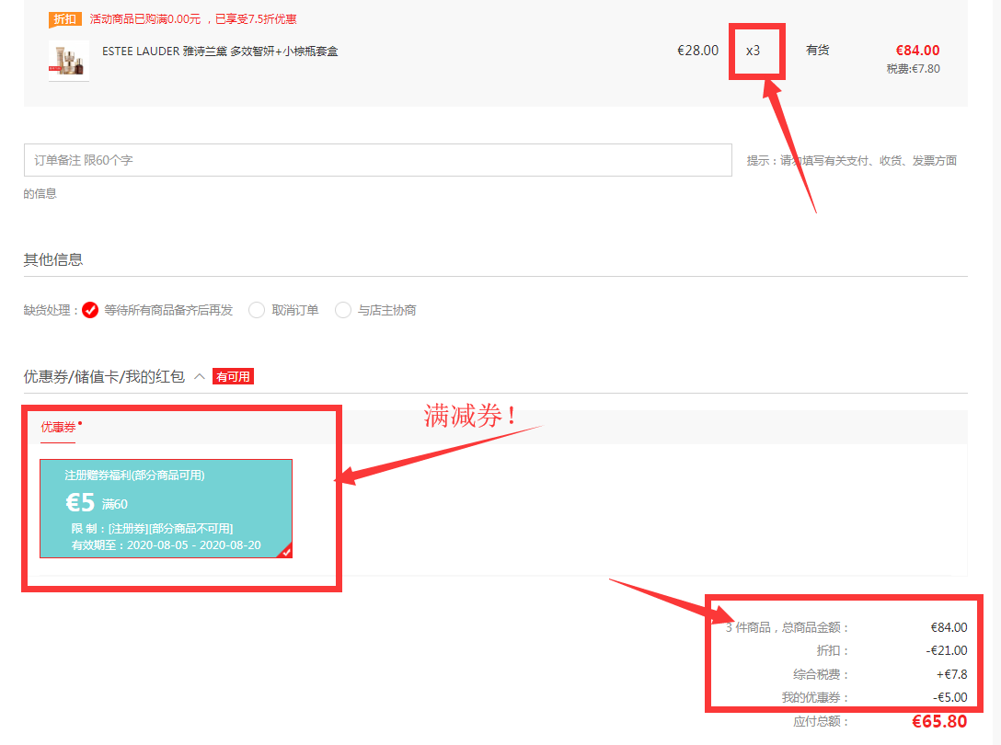Select the €5 满60 registration coupon card
The width and height of the screenshot is (1001, 745).
[x=166, y=509]
